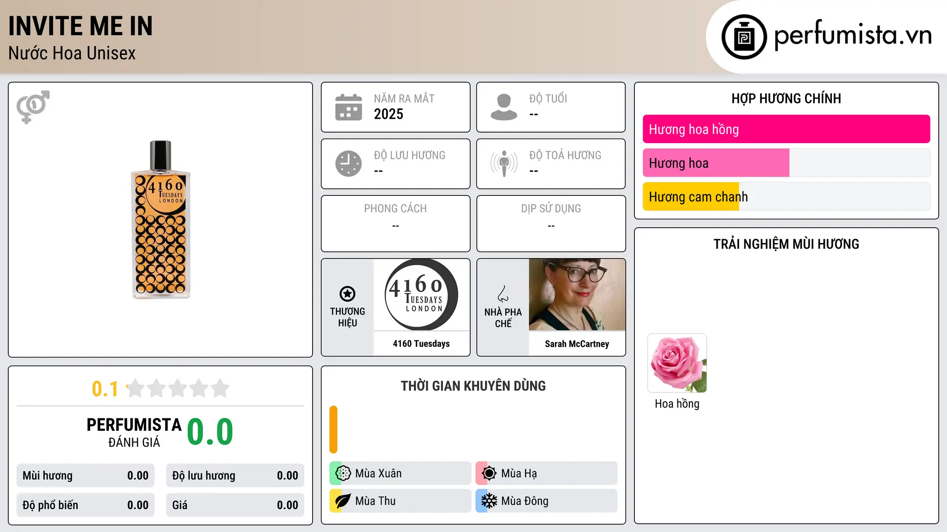Image resolution: width=947 pixels, height=532 pixels.
Task: Click the INVITE ME IN title
Action: click(x=80, y=26)
